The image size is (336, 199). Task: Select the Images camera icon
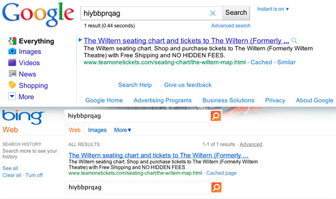(x=12, y=51)
